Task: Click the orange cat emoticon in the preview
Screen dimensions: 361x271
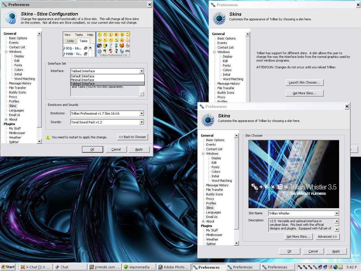Action: tap(122, 45)
